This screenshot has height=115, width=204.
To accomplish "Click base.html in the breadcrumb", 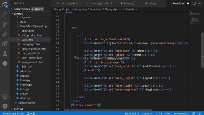I will [132, 9].
